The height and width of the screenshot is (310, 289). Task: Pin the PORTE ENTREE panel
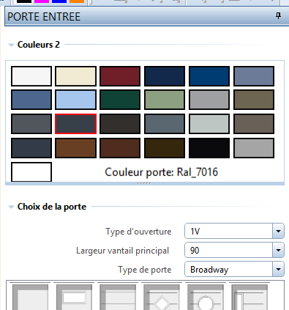[278, 16]
